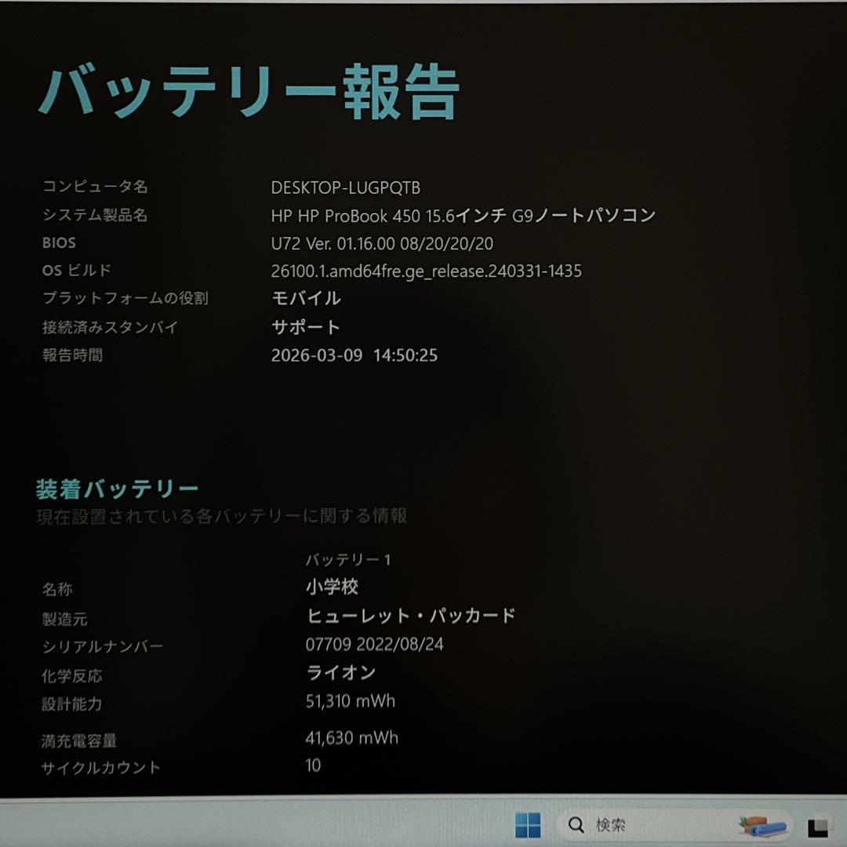Select the OS ビルド label
The width and height of the screenshot is (847, 847).
[x=77, y=270]
